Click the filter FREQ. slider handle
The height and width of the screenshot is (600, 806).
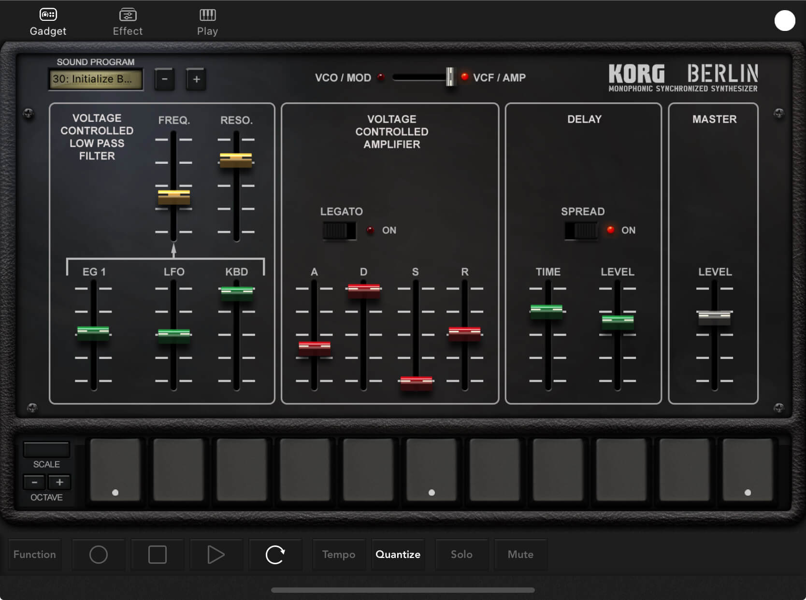pyautogui.click(x=173, y=197)
